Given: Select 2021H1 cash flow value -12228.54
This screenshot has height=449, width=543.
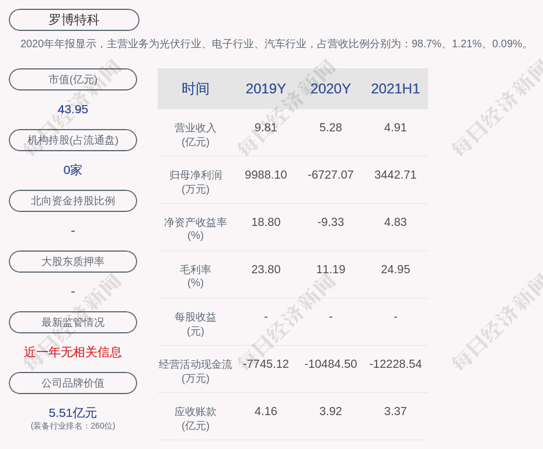Looking at the screenshot, I should click(395, 364).
